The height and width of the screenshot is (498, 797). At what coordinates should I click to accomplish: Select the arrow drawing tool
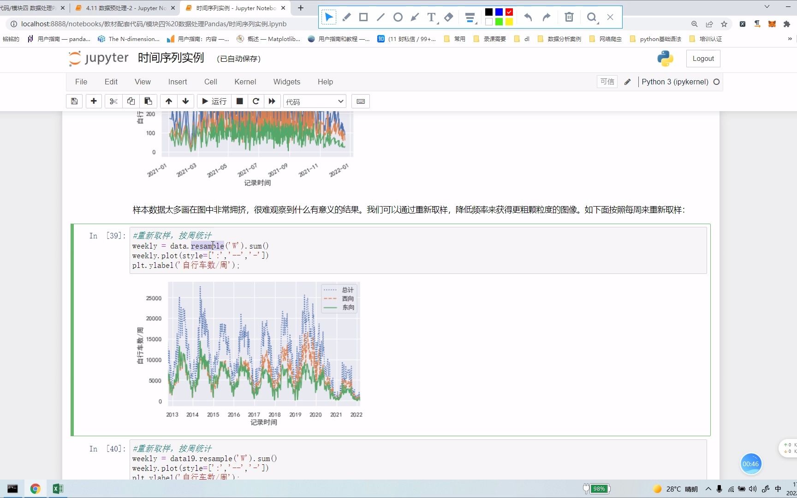[415, 18]
